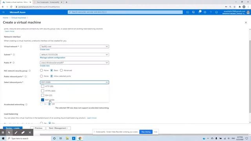This screenshot has width=251, height=141.
Task: Open Azure help question mark
Action: coord(211,12)
